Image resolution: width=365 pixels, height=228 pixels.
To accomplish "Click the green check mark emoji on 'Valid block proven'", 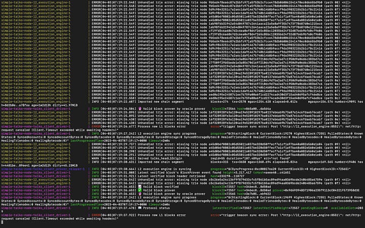I will 140,191.
